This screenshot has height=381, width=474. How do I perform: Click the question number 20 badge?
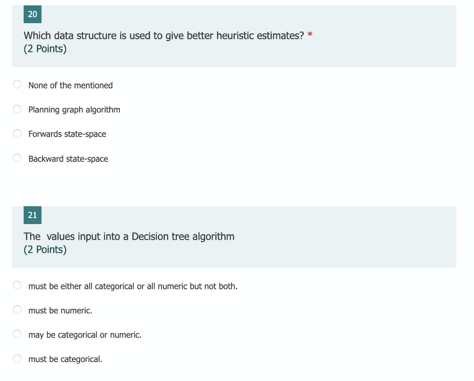point(32,14)
